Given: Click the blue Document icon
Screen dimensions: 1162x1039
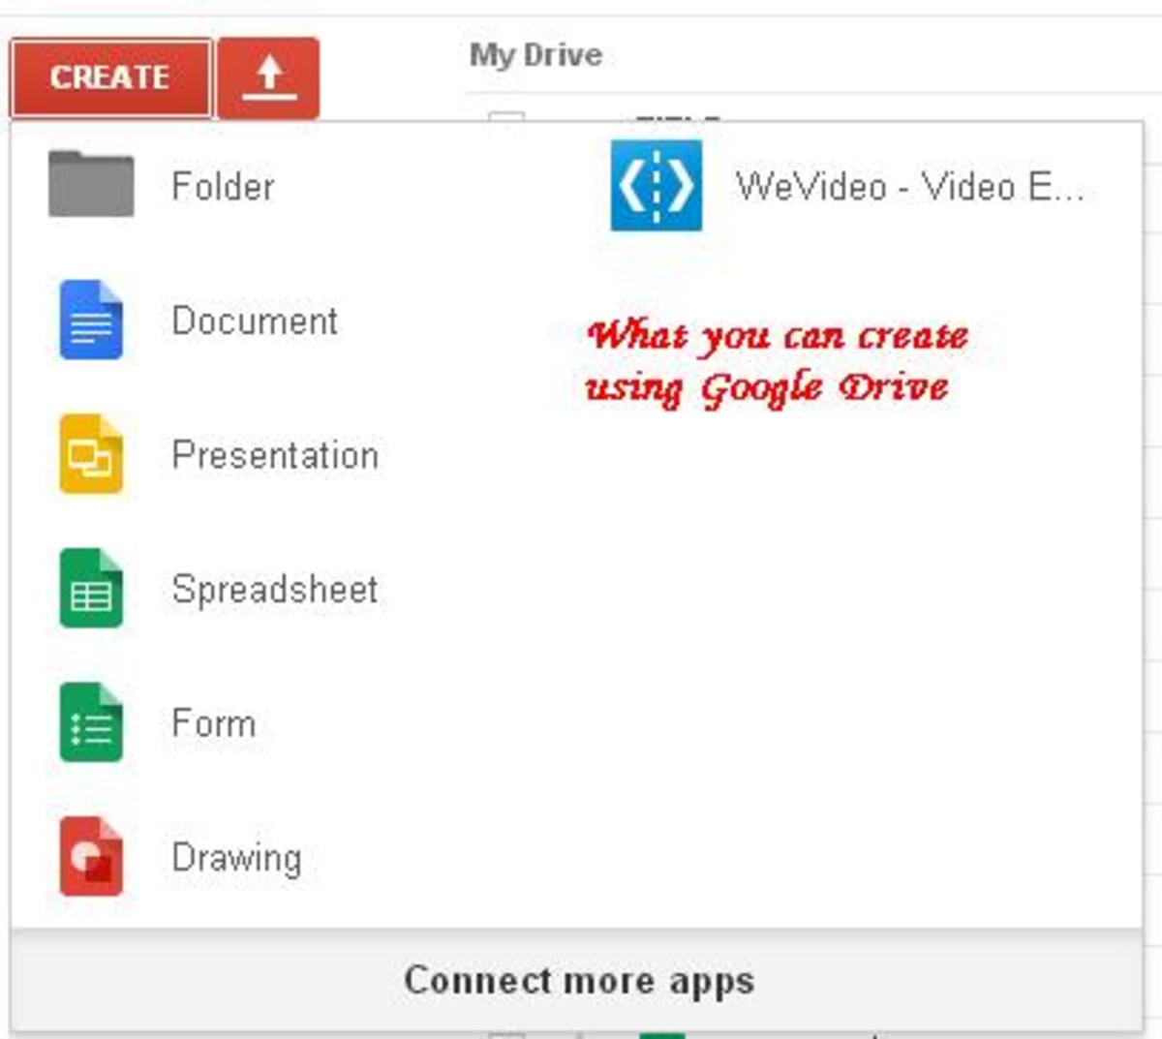Looking at the screenshot, I should tap(92, 321).
